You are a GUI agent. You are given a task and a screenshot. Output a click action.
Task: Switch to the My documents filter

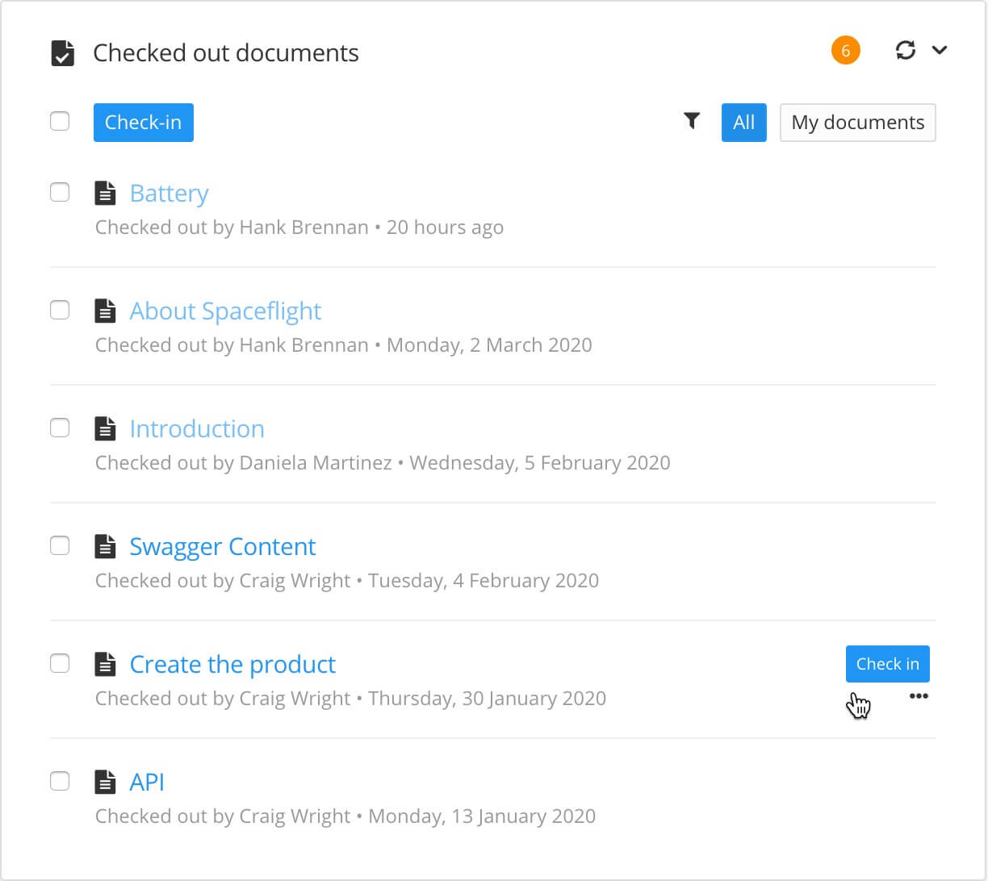857,122
